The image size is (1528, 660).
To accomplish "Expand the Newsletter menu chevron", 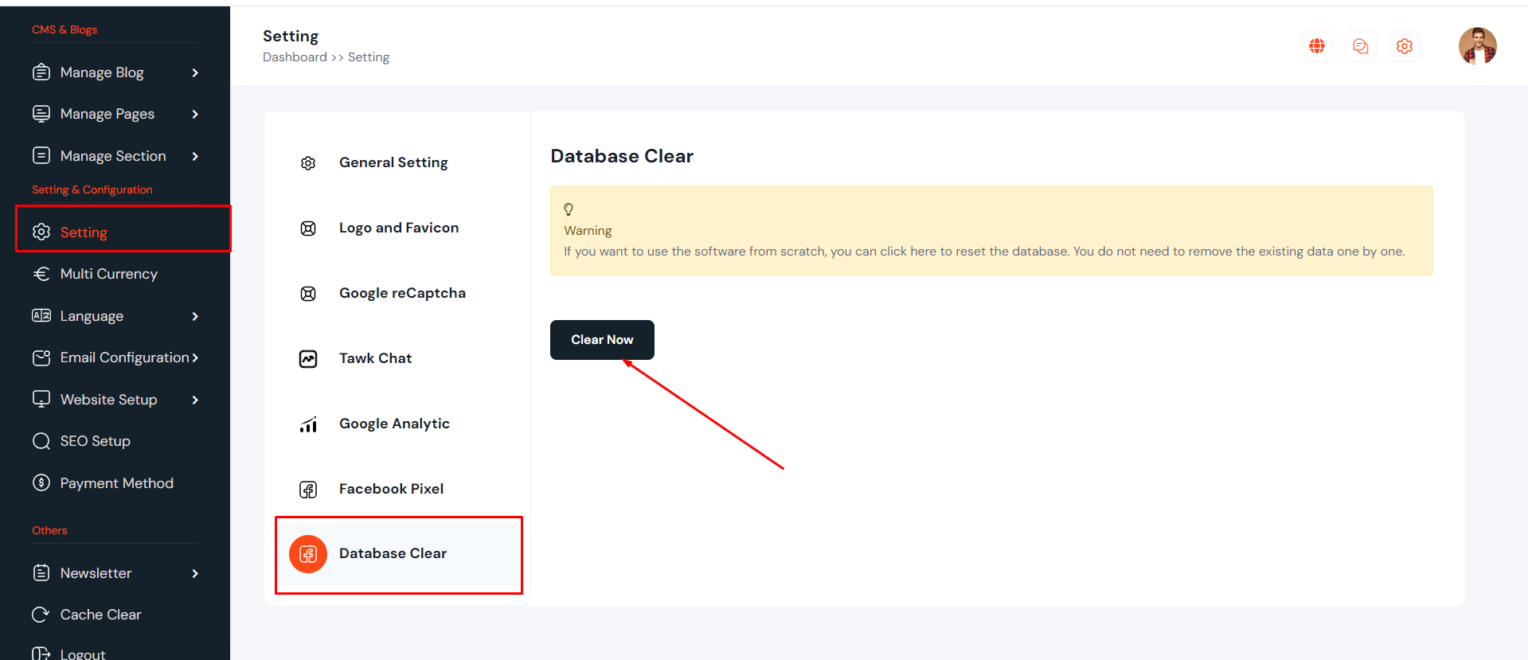I will tap(195, 573).
